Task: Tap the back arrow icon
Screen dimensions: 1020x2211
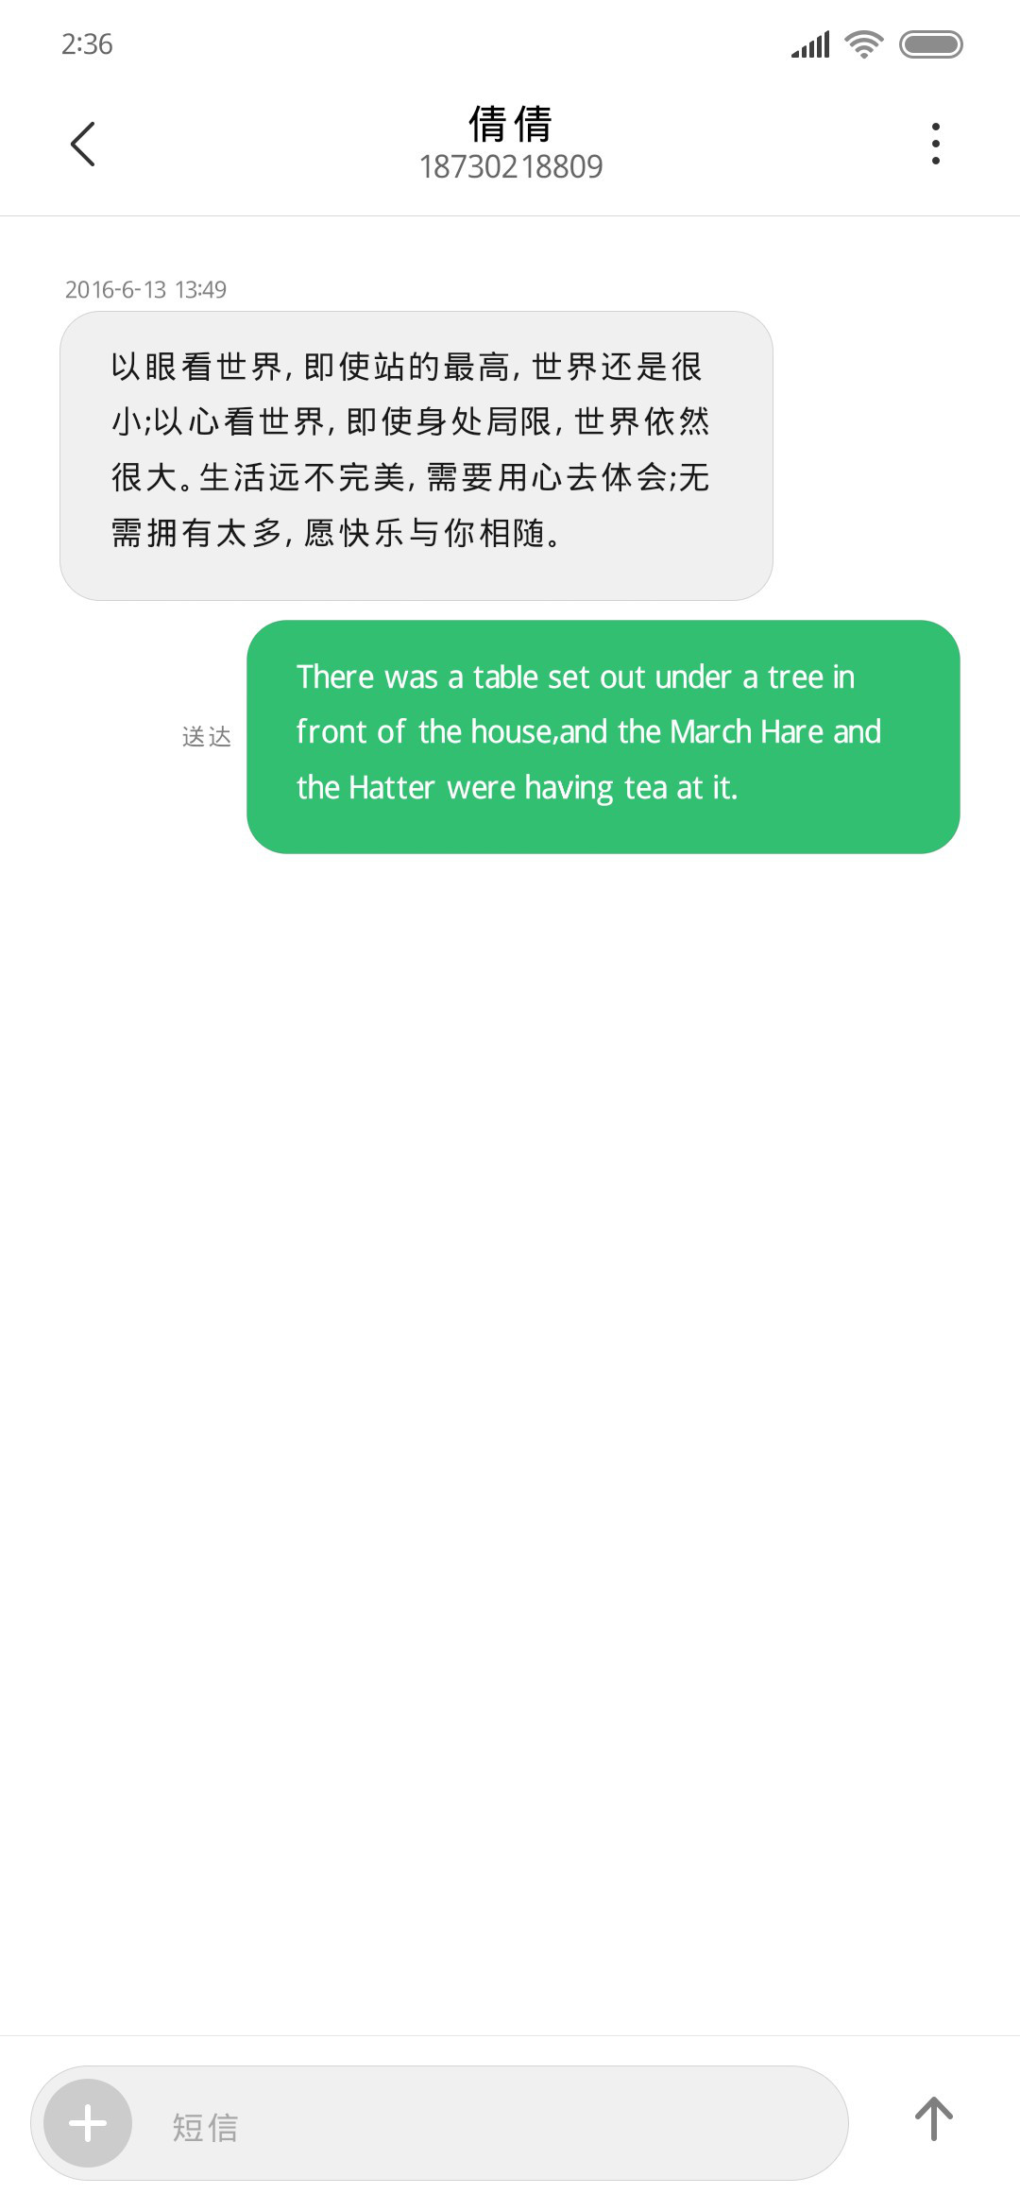Action: (83, 144)
